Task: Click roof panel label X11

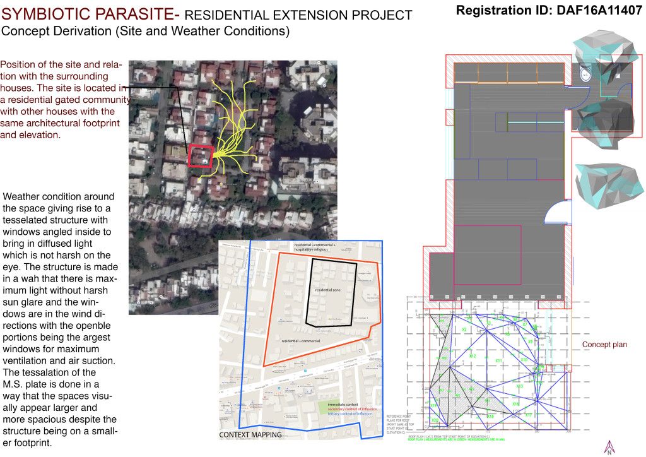Action: click(x=499, y=360)
